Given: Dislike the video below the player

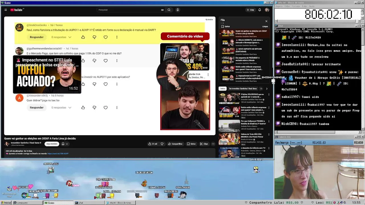Looking at the screenshot, I should pos(162,144).
